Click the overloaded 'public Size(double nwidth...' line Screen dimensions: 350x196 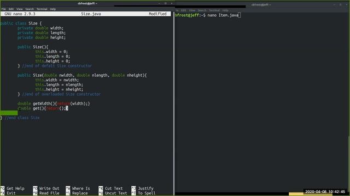coord(82,75)
